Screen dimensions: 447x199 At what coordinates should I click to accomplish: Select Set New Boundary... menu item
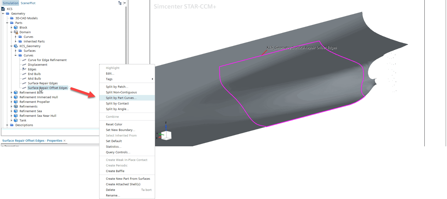(x=127, y=130)
